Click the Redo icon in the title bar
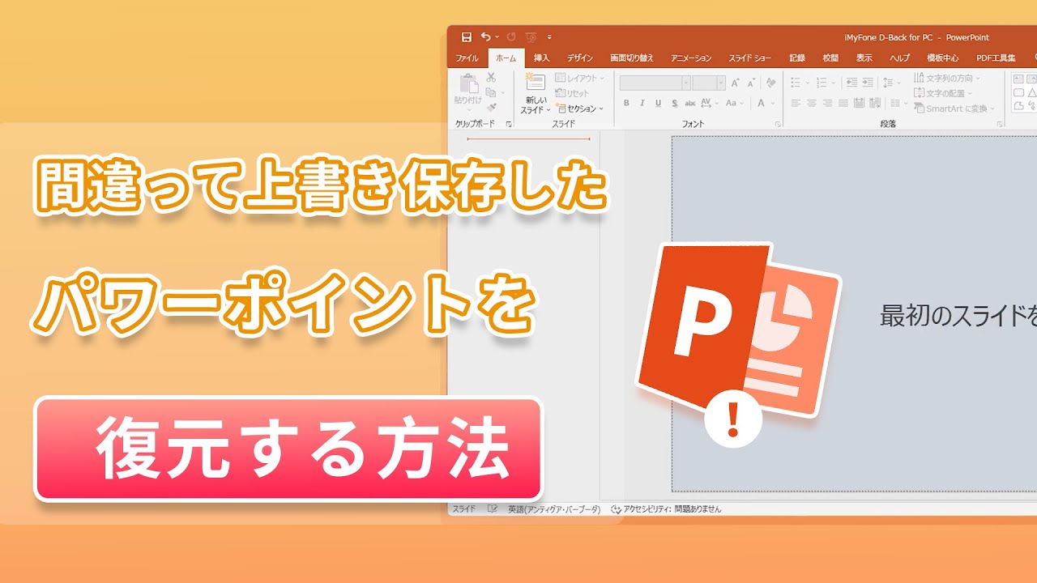This screenshot has width=1037, height=583. [511, 37]
